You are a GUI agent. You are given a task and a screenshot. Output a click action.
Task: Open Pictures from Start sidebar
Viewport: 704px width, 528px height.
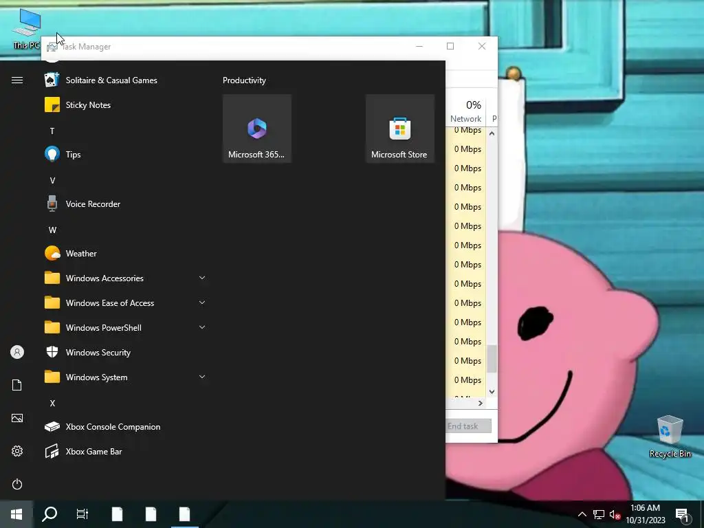[17, 419]
